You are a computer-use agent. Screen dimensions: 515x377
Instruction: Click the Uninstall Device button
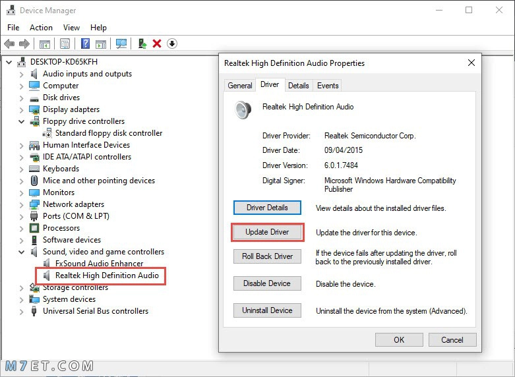267,310
